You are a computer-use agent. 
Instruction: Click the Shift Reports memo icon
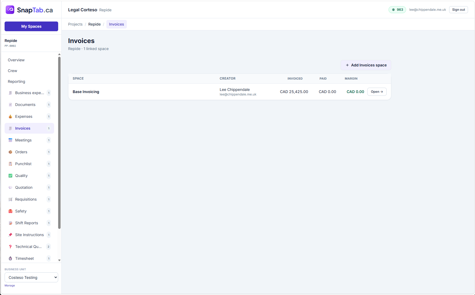tap(10, 223)
